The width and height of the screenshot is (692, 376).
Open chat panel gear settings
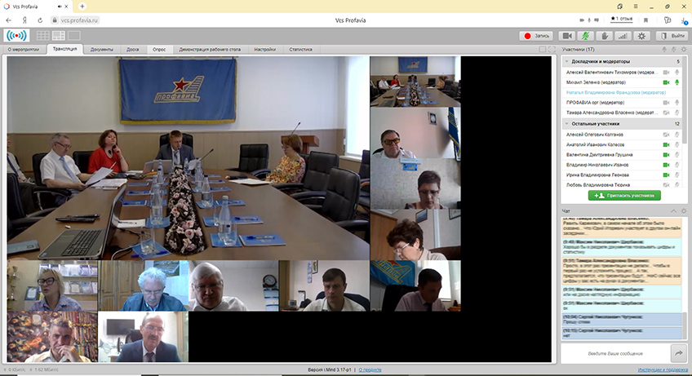[684, 211]
